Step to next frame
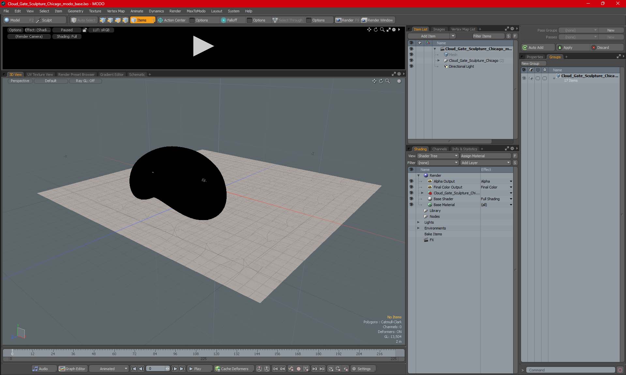Viewport: 626px width, 375px height. pos(175,369)
